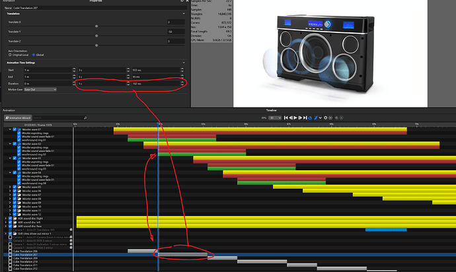Click folder icon of Grill trims driver out mirror
The image size is (456, 272).
point(15,233)
